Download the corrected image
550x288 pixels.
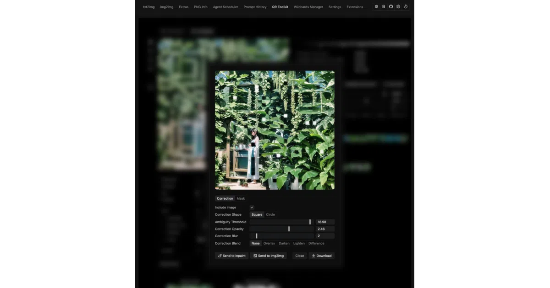321,256
